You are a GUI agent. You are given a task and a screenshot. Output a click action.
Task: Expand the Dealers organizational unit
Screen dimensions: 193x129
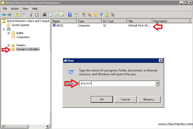(9, 45)
